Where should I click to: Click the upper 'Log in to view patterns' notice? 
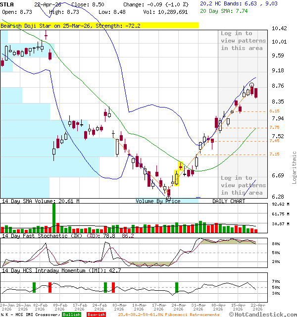coord(243,41)
